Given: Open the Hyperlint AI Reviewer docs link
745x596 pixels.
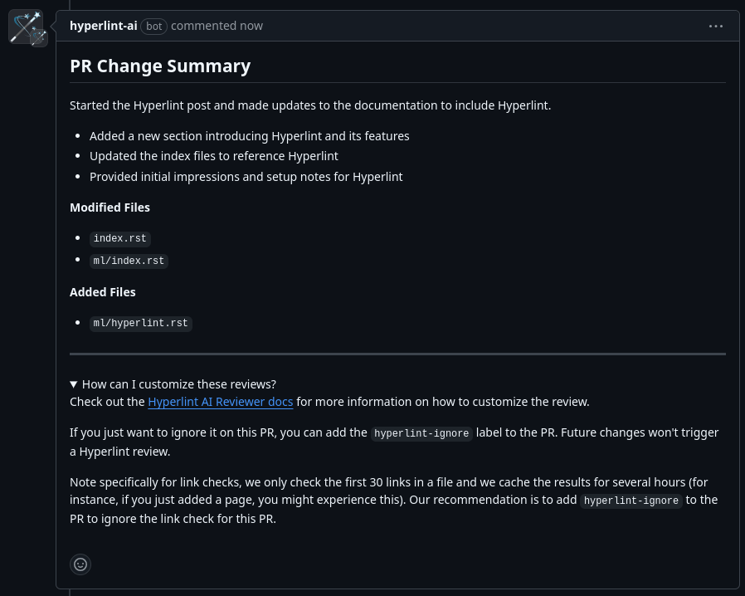Looking at the screenshot, I should click(x=221, y=402).
